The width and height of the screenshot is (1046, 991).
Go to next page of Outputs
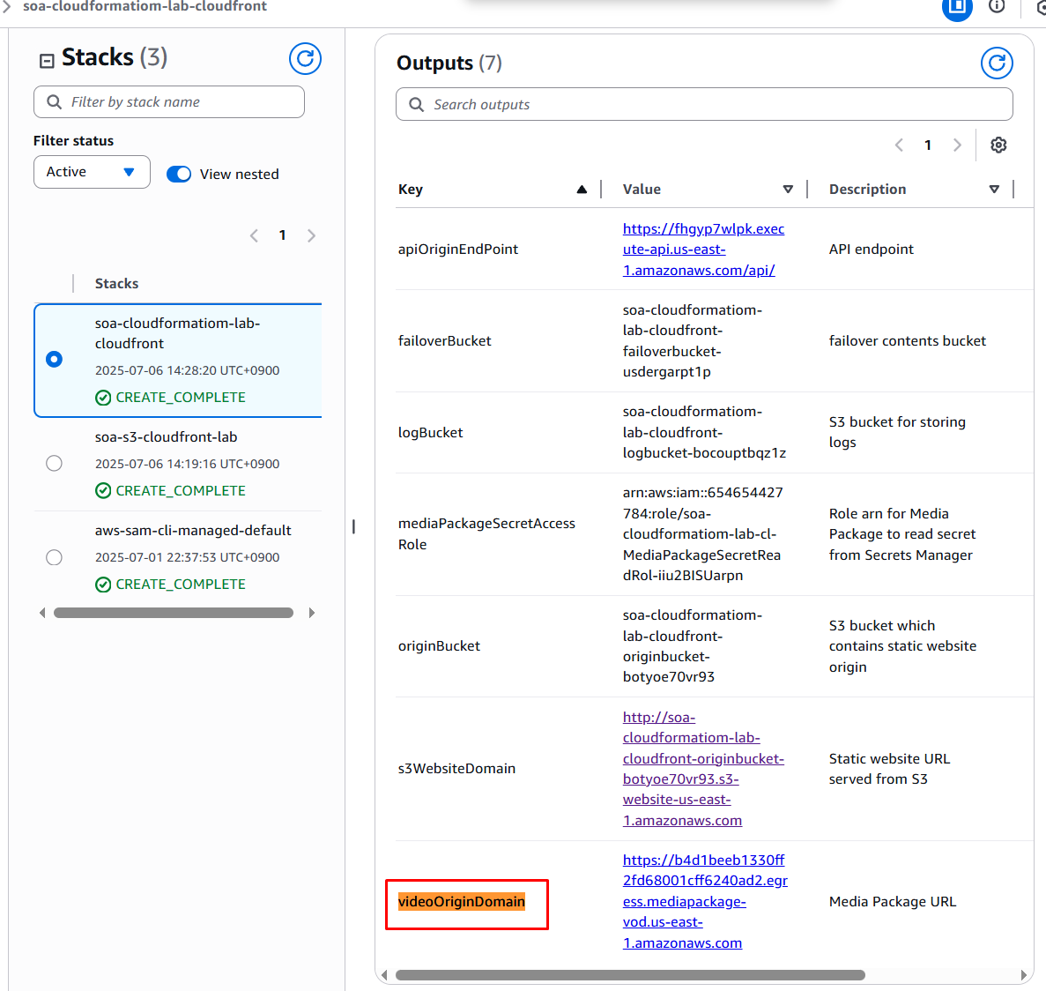click(957, 145)
